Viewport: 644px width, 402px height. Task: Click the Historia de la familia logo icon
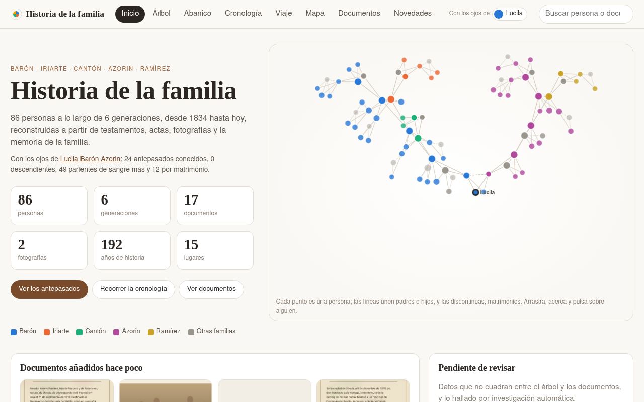point(16,14)
